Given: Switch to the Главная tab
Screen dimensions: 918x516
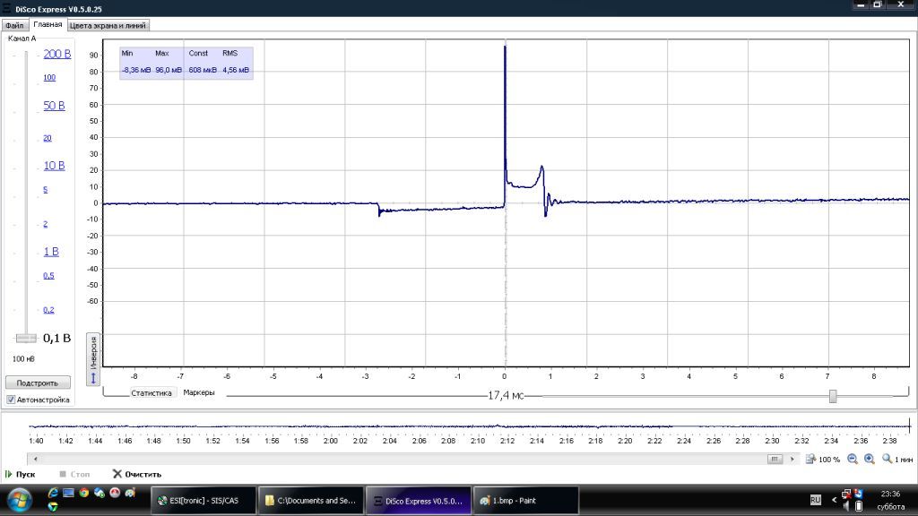Looking at the screenshot, I should click(48, 24).
